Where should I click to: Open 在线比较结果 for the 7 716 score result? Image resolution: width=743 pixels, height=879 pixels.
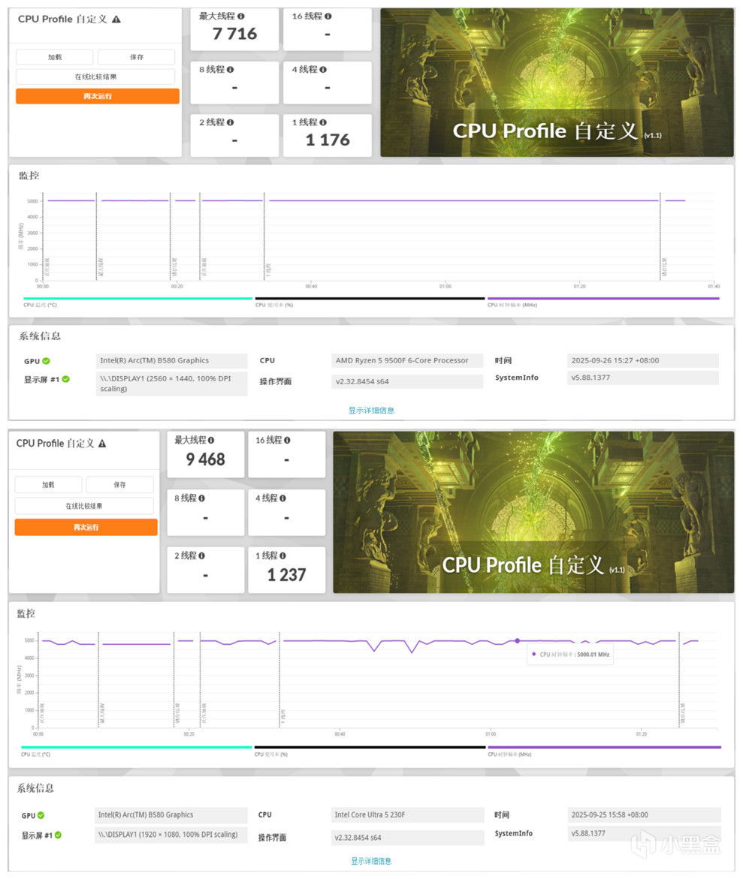point(95,77)
